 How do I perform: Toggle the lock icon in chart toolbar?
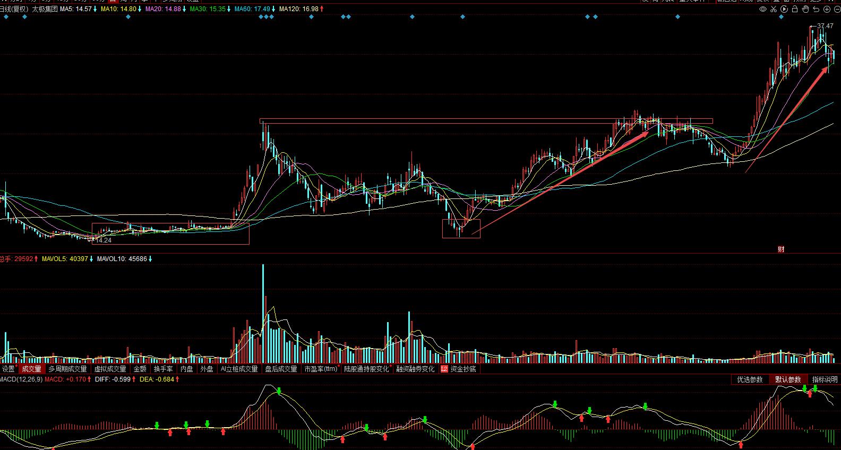795,9
